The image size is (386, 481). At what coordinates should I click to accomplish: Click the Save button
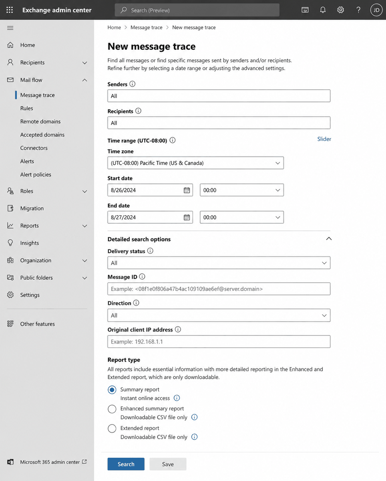[168, 464]
